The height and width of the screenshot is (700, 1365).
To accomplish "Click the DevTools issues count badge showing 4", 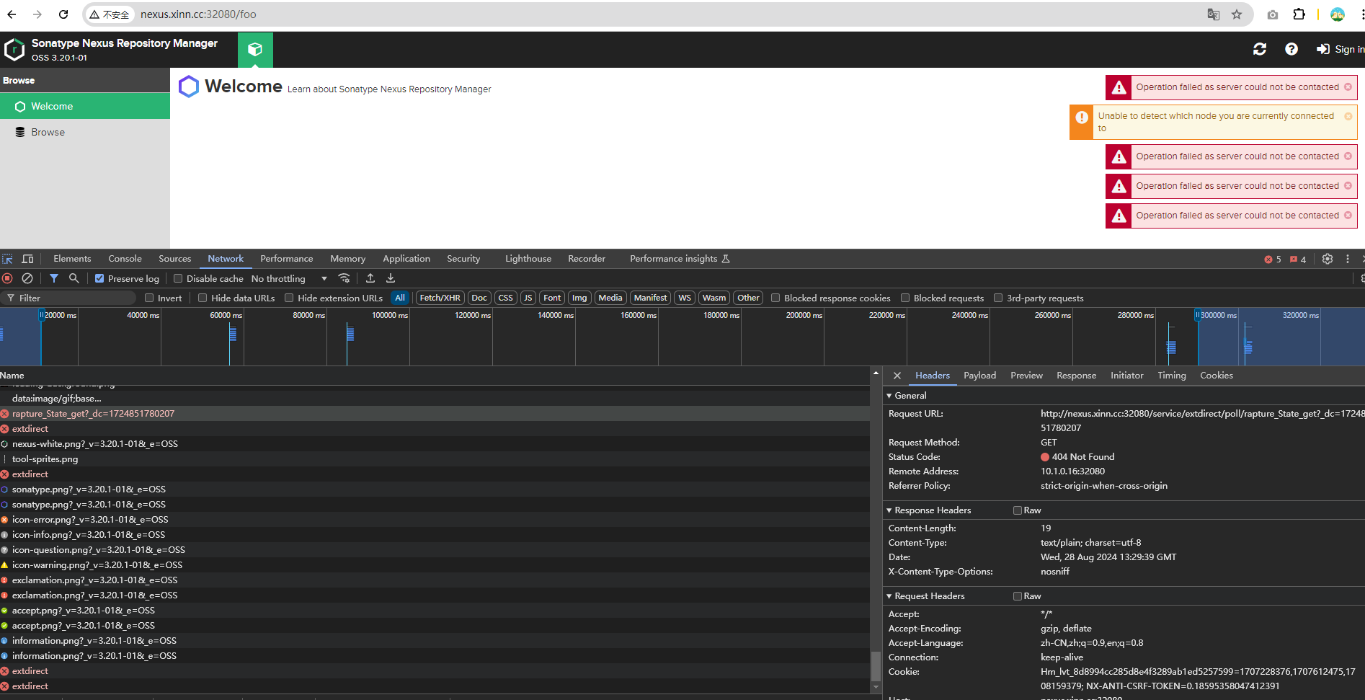I will click(x=1298, y=260).
